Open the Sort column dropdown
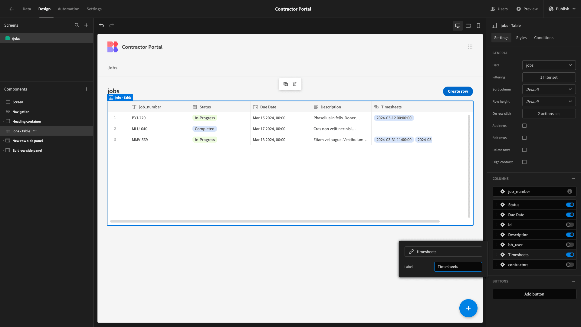The width and height of the screenshot is (581, 327). point(549,89)
